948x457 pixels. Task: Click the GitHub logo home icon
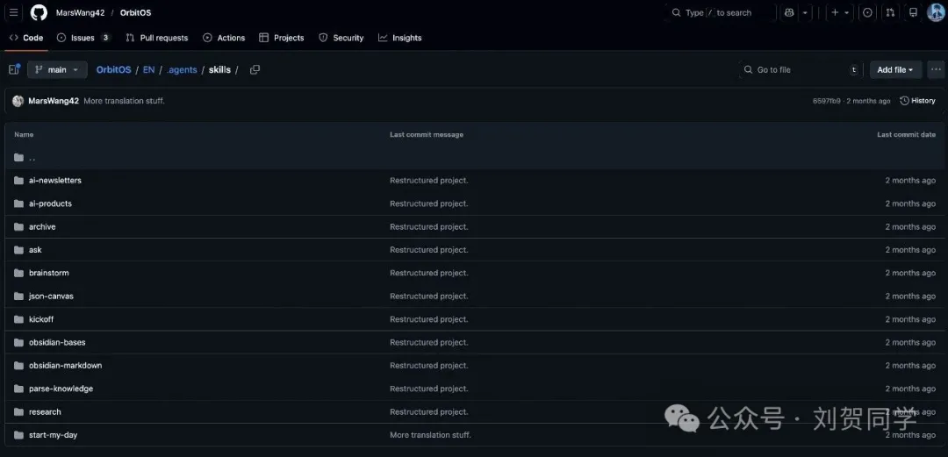pyautogui.click(x=39, y=13)
